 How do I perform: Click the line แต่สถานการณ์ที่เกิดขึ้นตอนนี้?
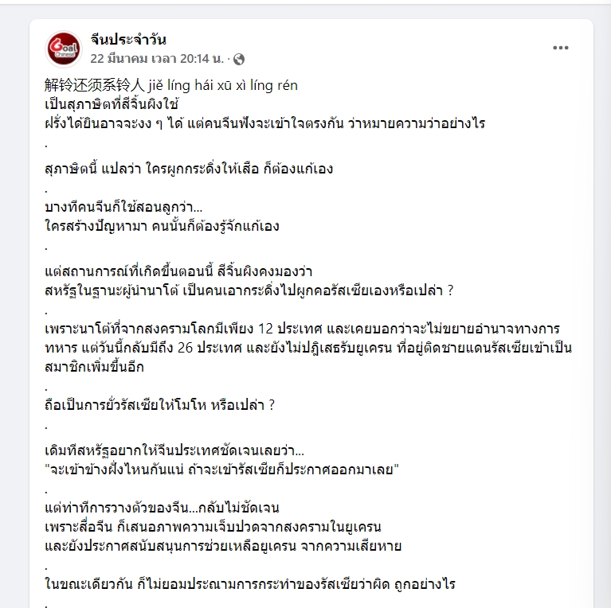(178, 271)
